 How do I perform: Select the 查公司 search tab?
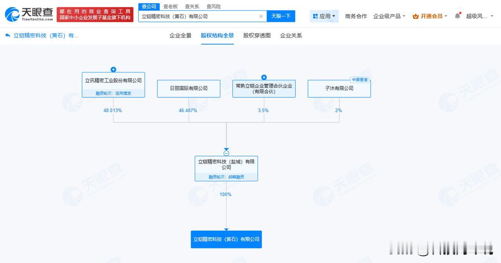pos(149,6)
